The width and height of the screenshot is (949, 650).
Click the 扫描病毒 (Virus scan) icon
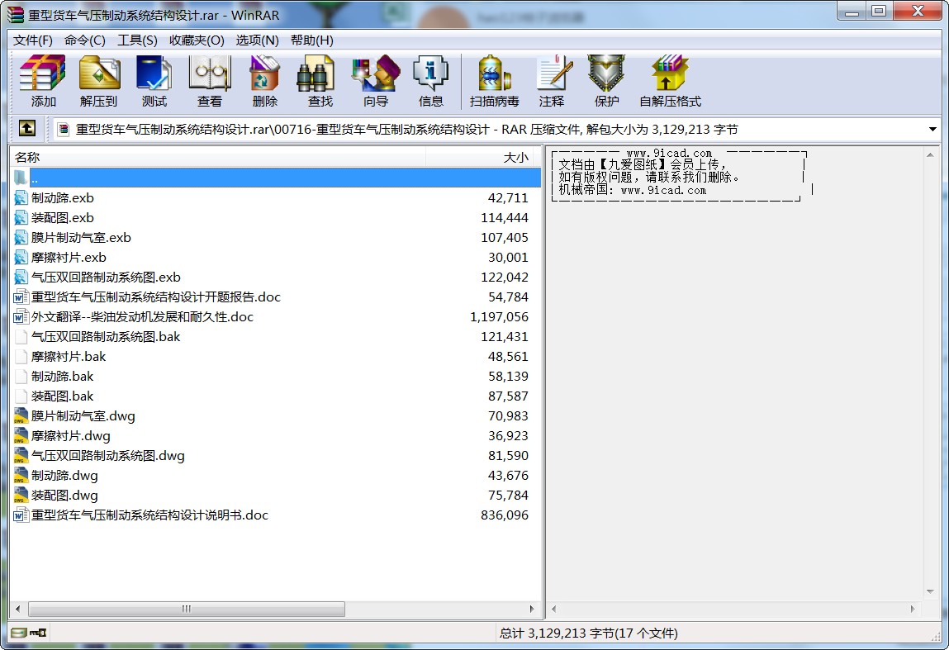[494, 81]
